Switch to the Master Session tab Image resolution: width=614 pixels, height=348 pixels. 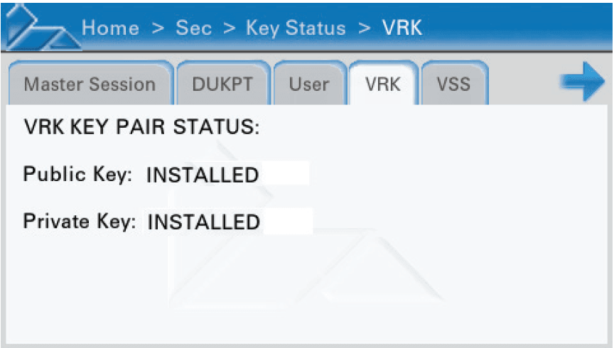click(x=90, y=85)
